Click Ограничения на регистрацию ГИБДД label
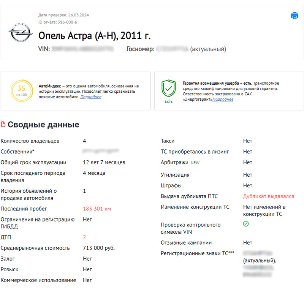 pos(38,223)
